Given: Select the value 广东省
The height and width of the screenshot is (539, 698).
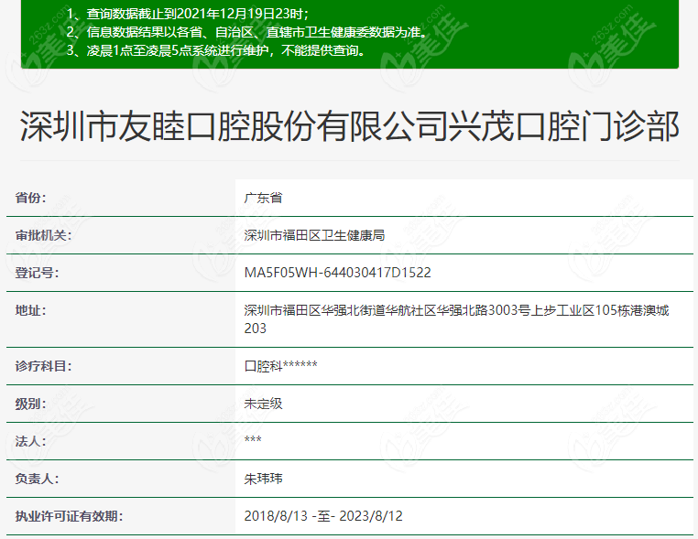Looking at the screenshot, I should pos(263,198).
